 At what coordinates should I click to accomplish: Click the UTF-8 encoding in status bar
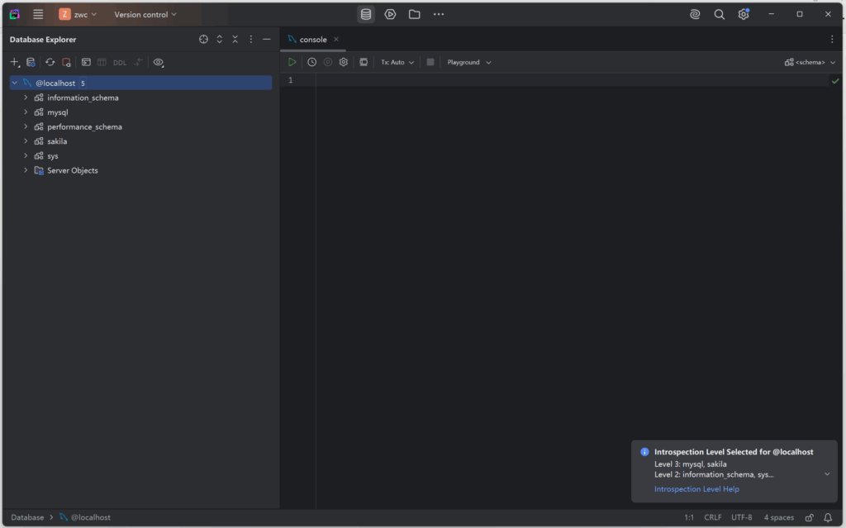pos(741,517)
